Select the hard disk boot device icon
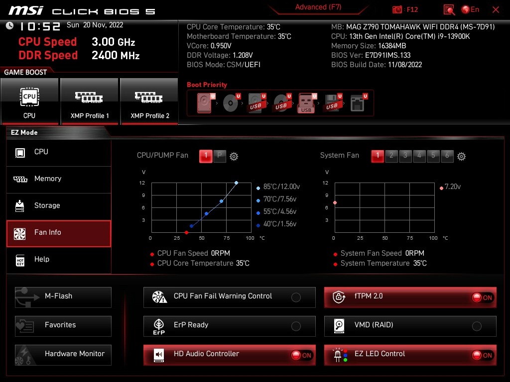Screen dimensions: 510x382 pyautogui.click(x=206, y=102)
